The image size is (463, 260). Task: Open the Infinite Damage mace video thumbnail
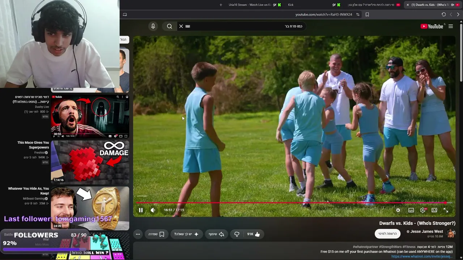(90, 162)
